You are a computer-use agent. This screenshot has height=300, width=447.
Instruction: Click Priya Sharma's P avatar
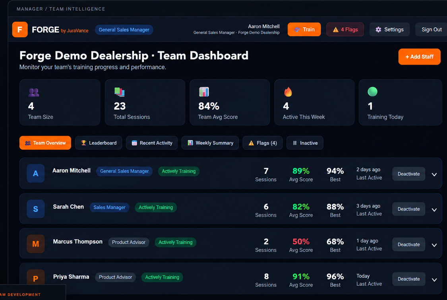tap(36, 277)
